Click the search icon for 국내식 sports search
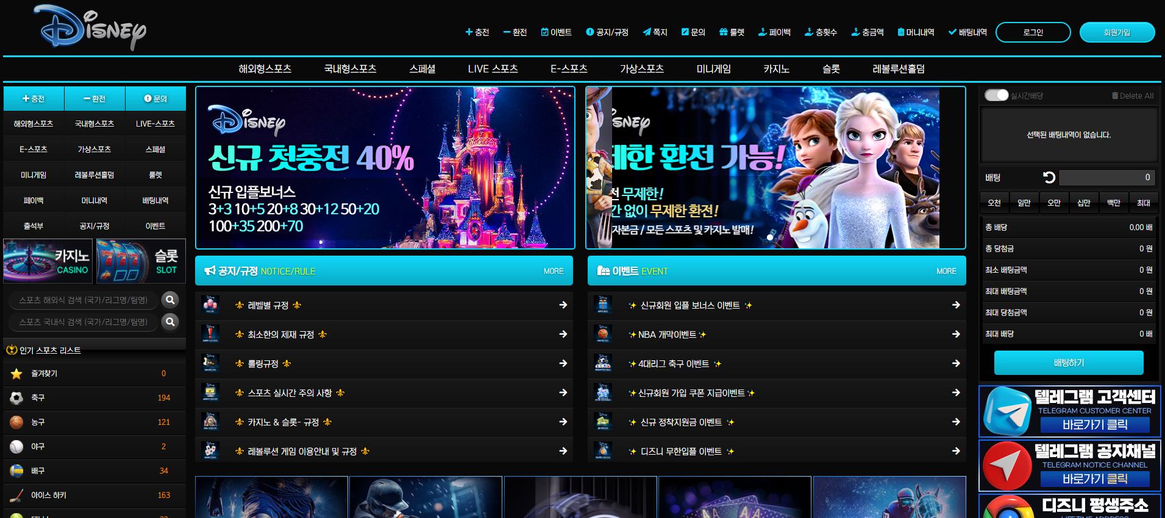Viewport: 1165px width, 518px height. [x=171, y=321]
